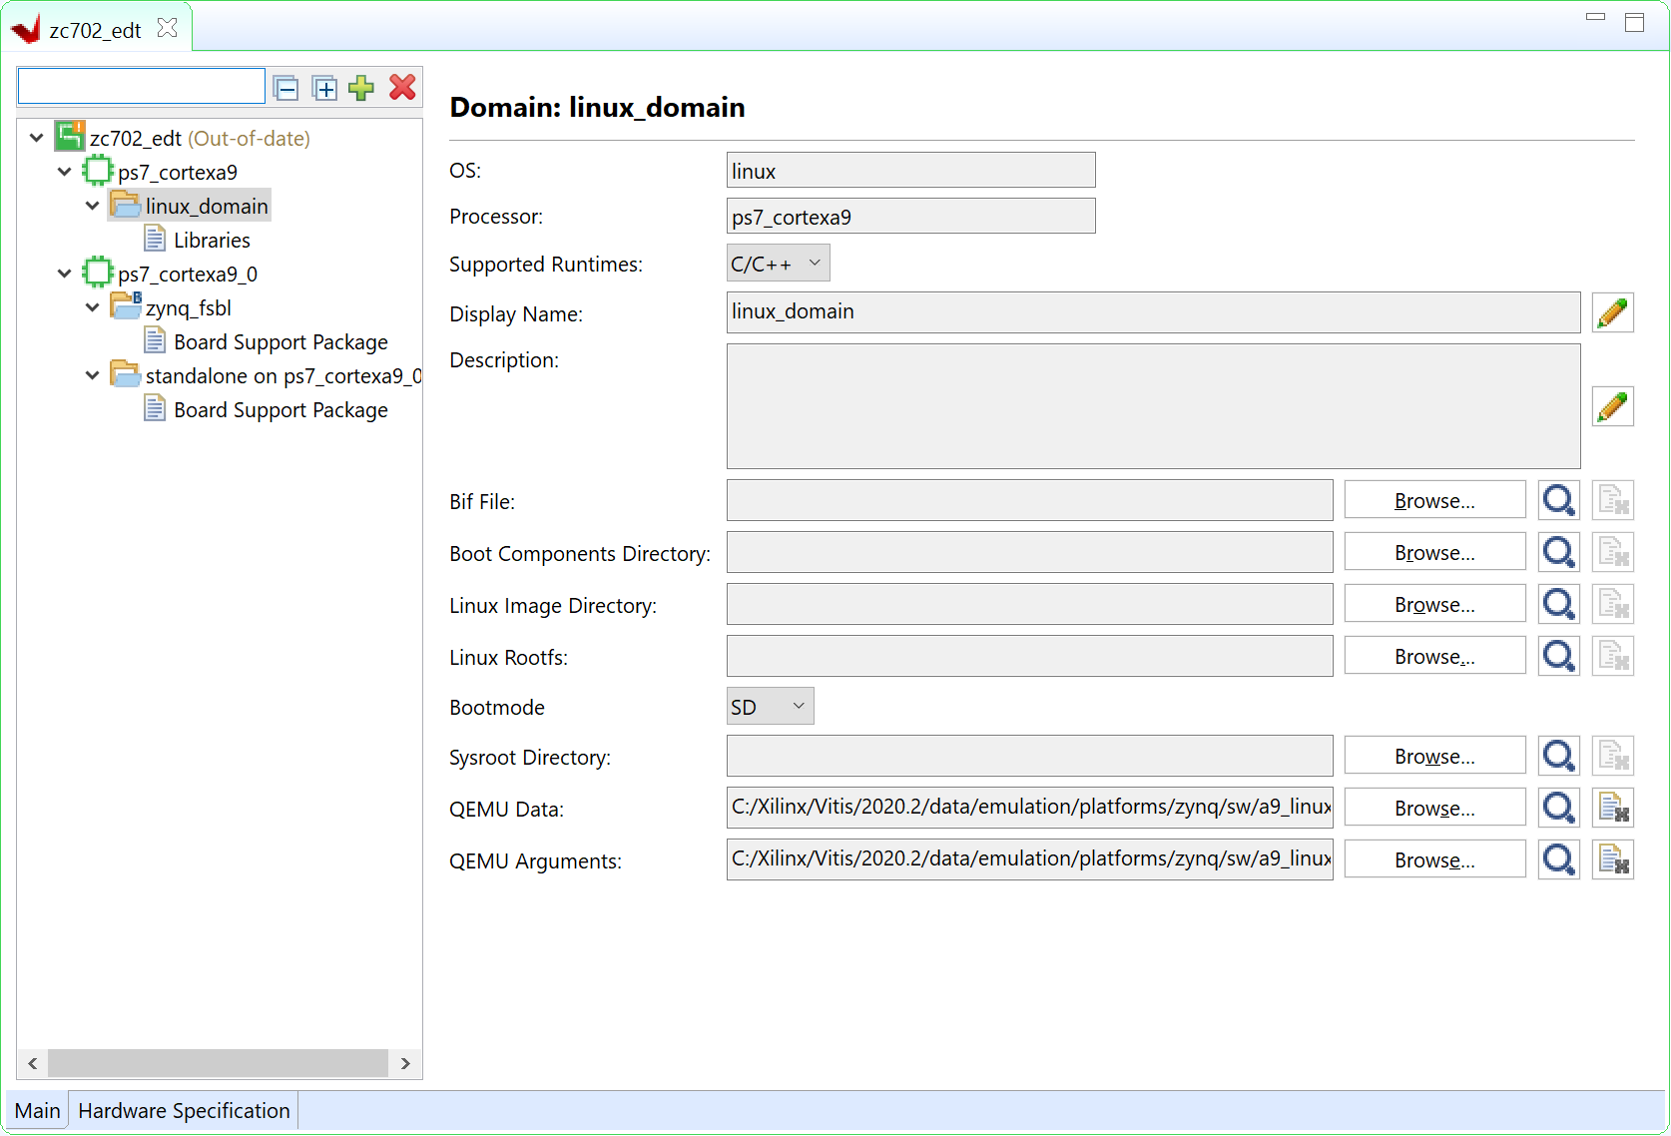Screen dimensions: 1671x1136
Task: Browse for QEMU Data
Action: click(1434, 808)
